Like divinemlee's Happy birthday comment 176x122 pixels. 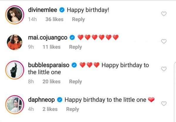pos(164,14)
